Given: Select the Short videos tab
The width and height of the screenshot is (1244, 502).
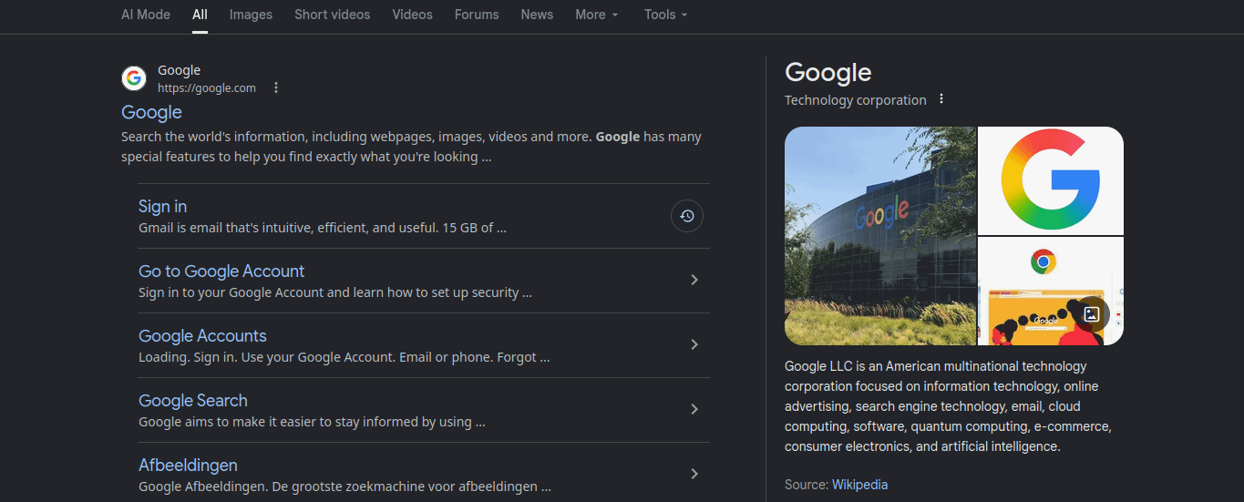Looking at the screenshot, I should coord(333,15).
